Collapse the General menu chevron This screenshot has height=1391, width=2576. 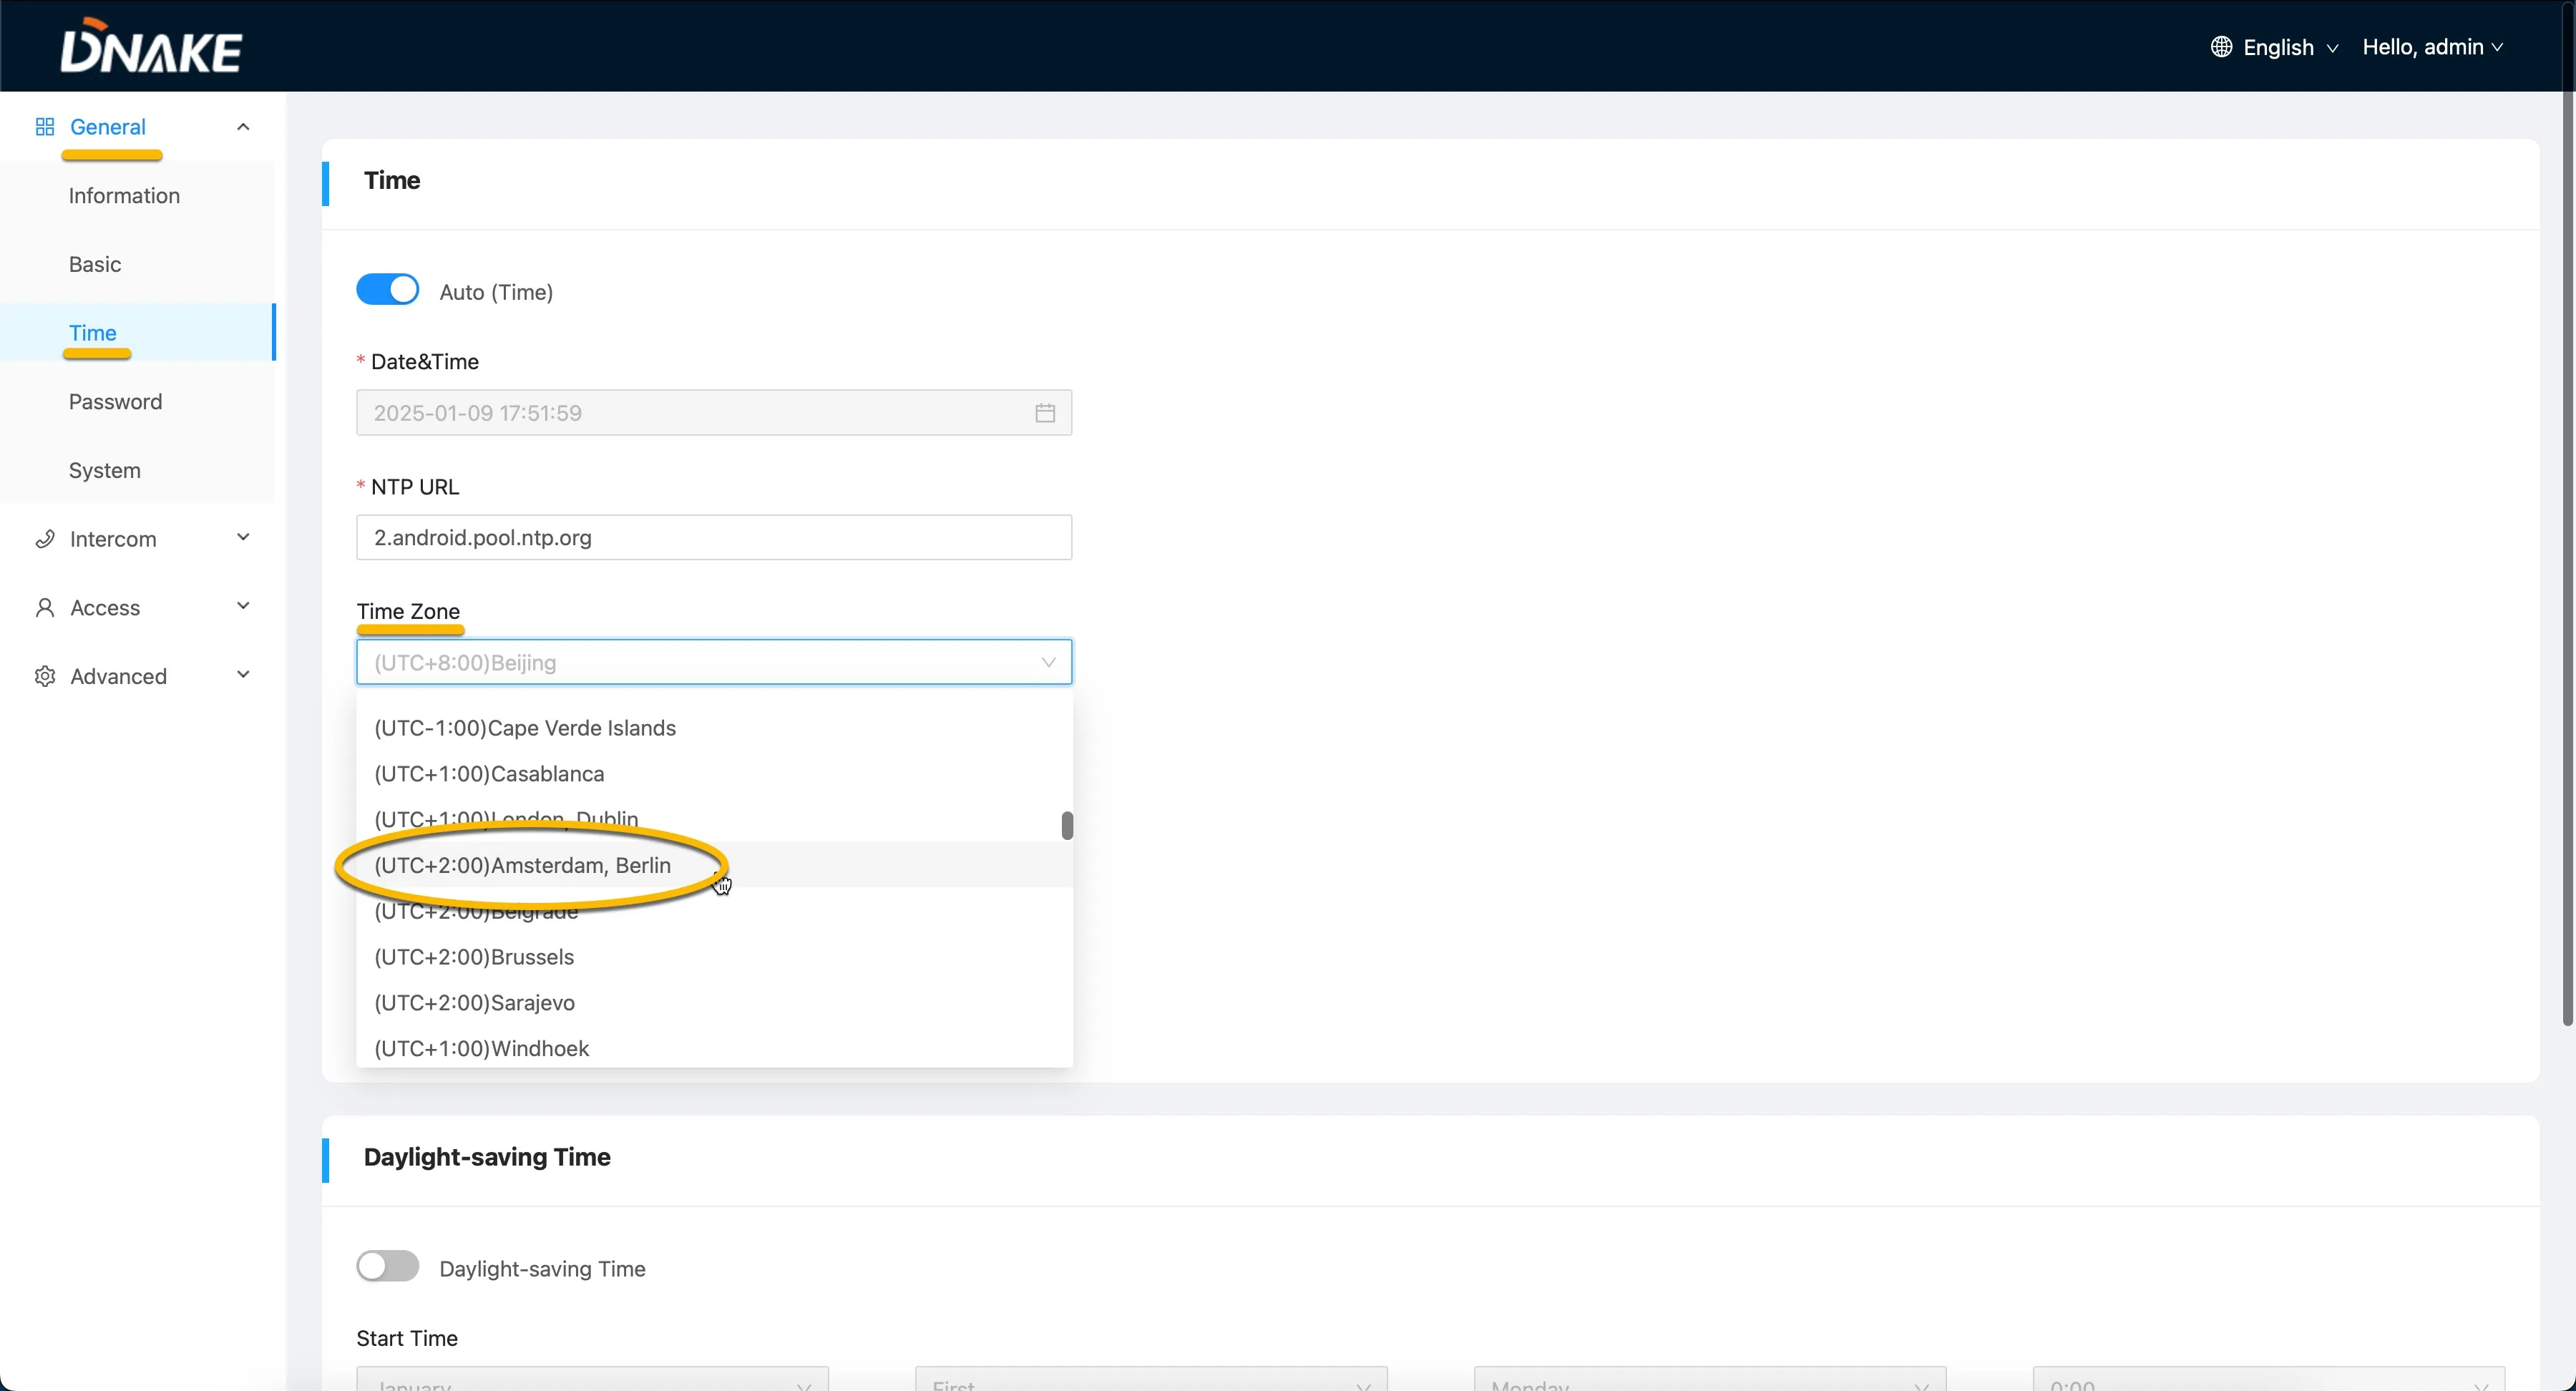click(x=243, y=127)
